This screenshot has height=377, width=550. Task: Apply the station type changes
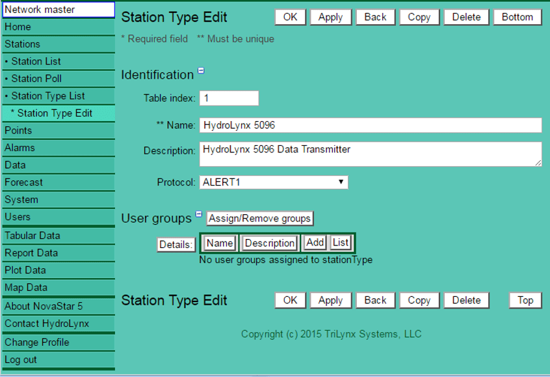pyautogui.click(x=331, y=17)
